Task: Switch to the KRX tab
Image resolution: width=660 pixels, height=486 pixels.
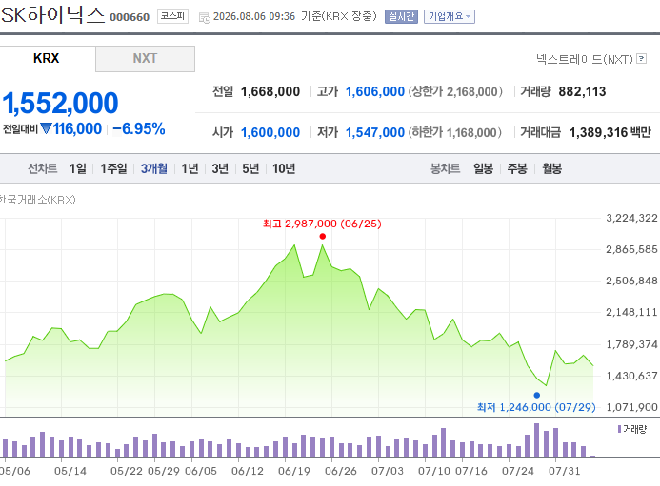Action: [x=47, y=58]
